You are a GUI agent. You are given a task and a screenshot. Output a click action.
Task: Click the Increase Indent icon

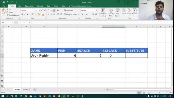pos(61,14)
